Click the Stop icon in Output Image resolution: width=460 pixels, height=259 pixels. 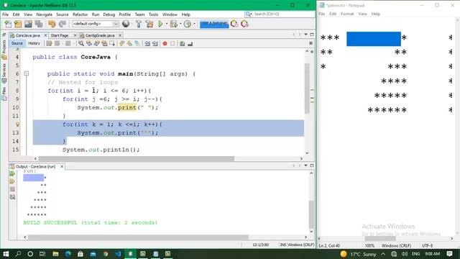click(12, 189)
